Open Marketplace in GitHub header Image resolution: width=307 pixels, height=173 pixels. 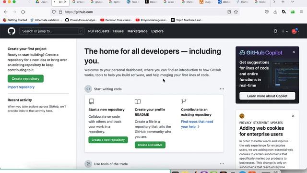pyautogui.click(x=138, y=31)
